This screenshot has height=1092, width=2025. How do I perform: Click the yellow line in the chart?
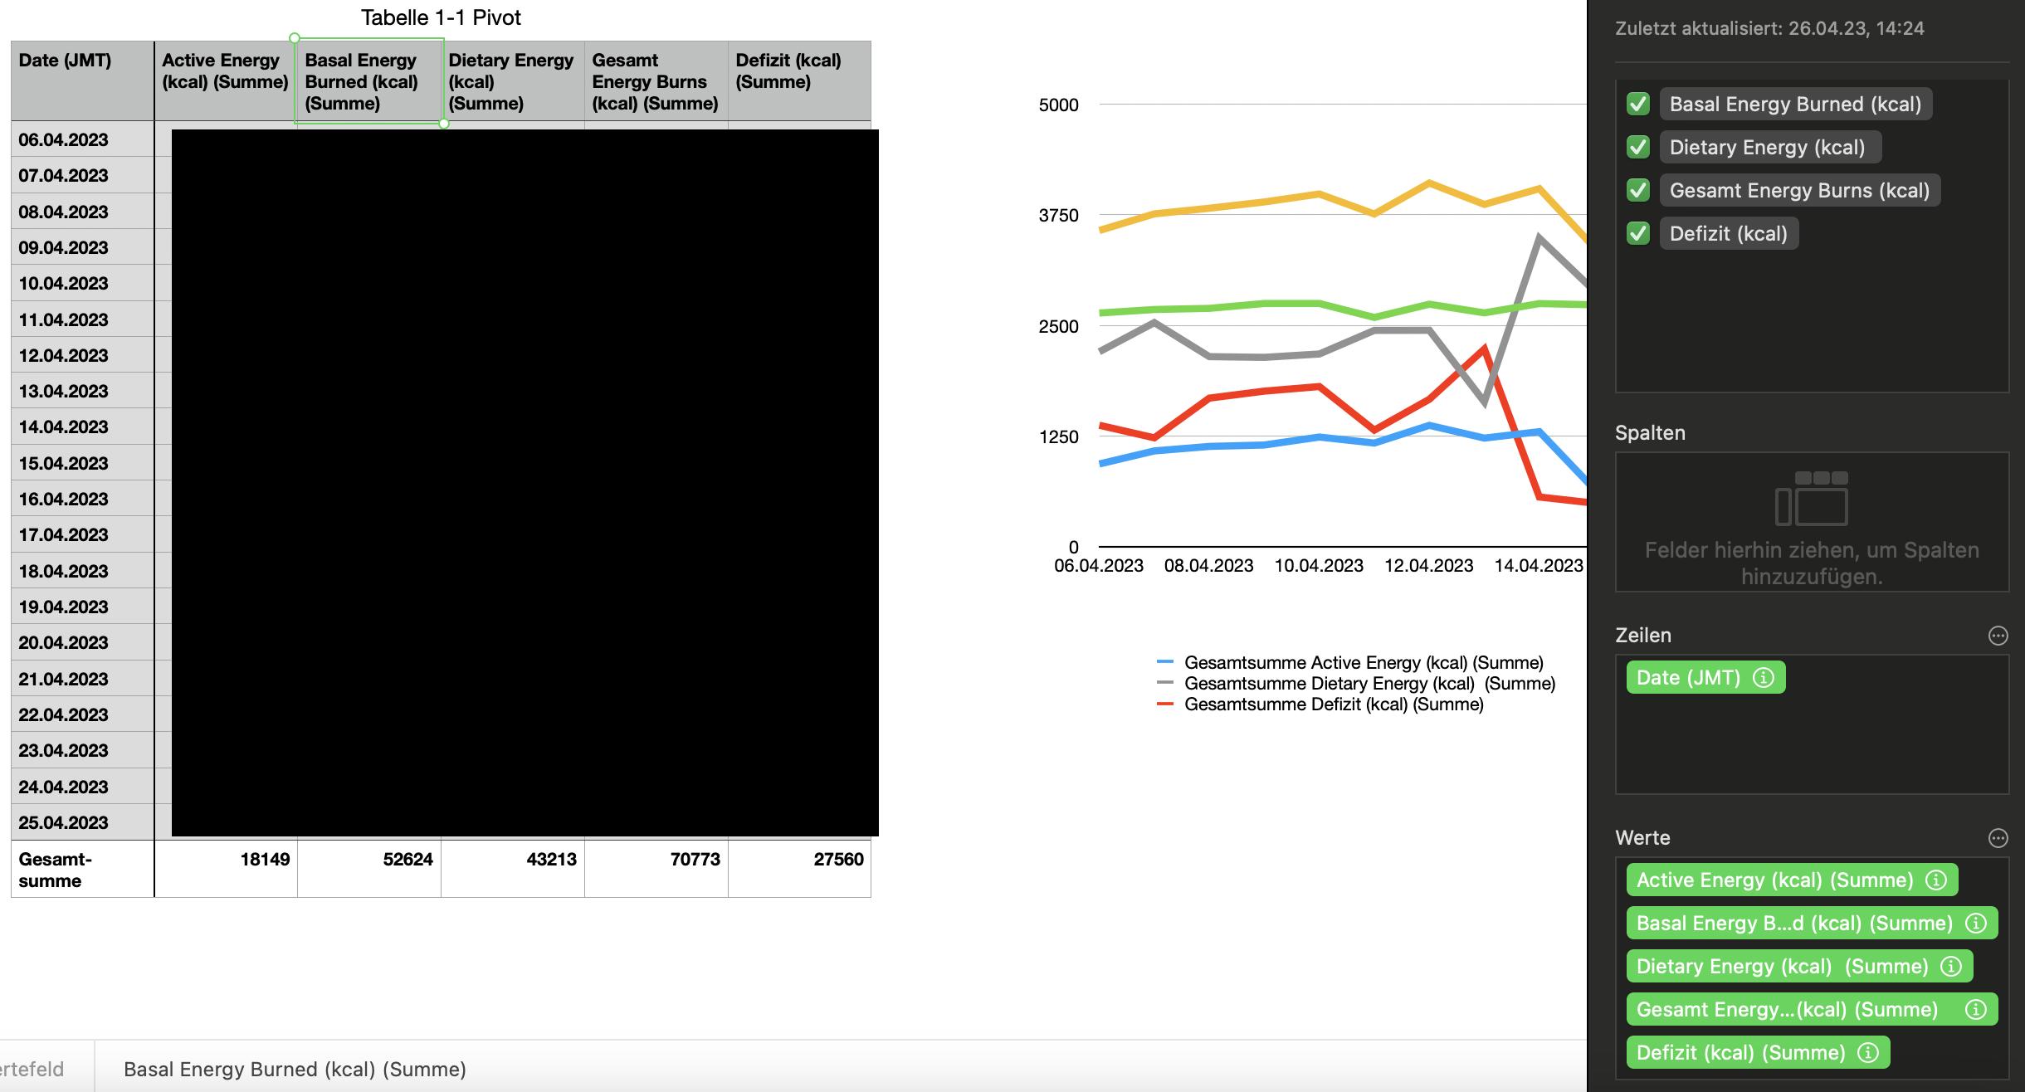1320,195
